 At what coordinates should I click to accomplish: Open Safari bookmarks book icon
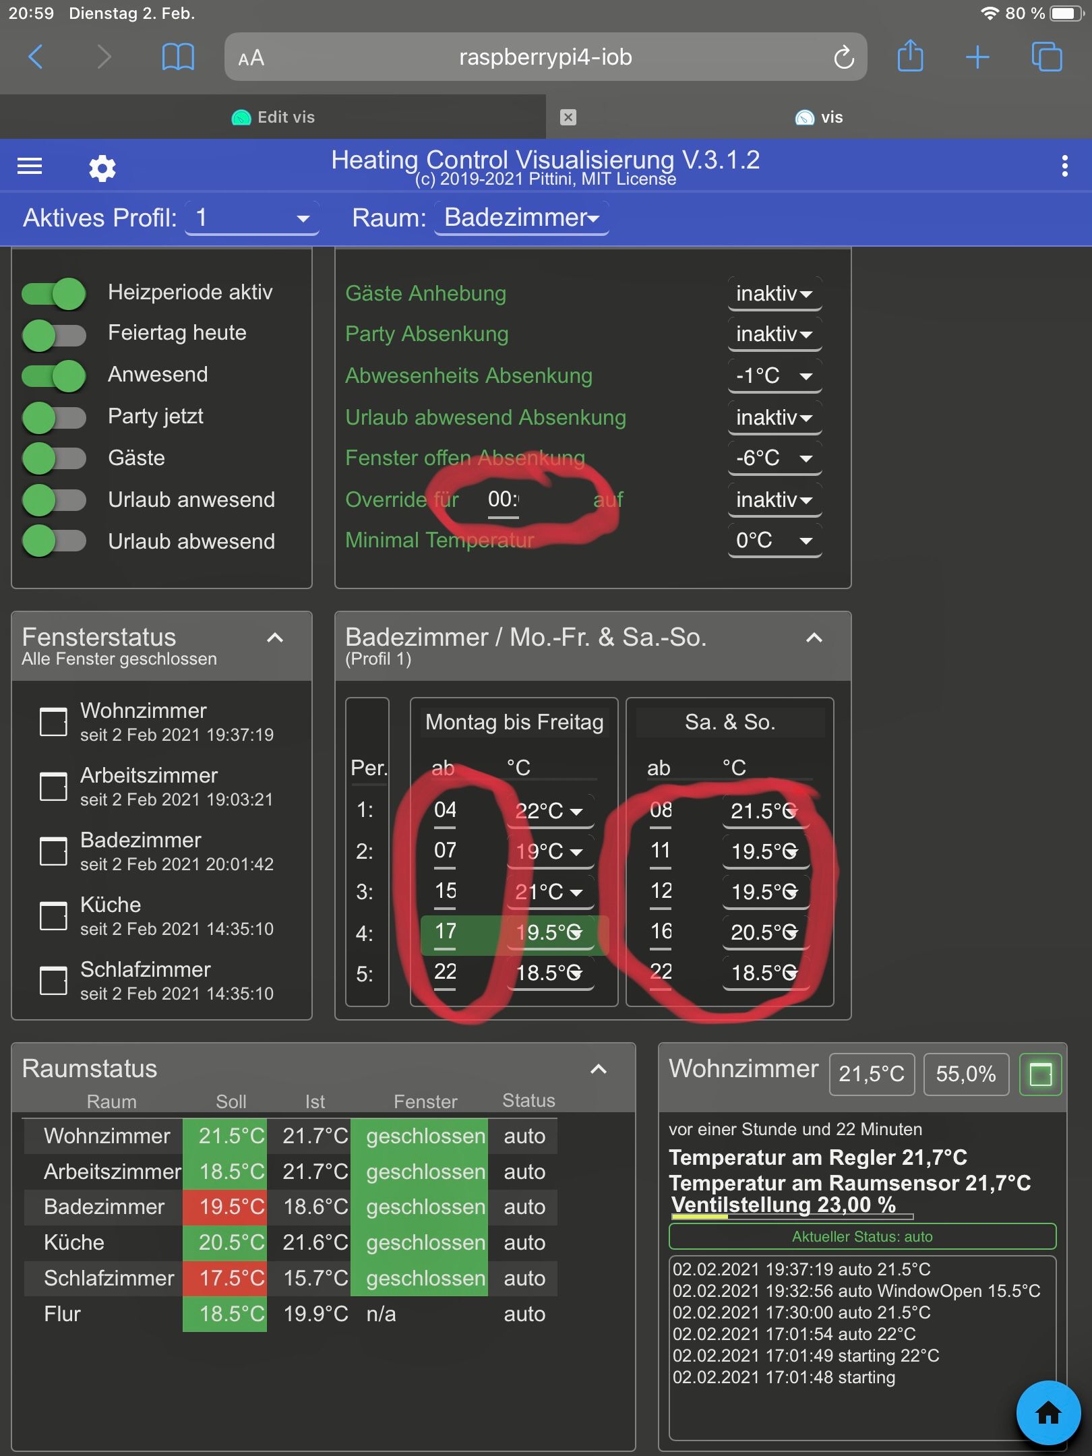178,57
